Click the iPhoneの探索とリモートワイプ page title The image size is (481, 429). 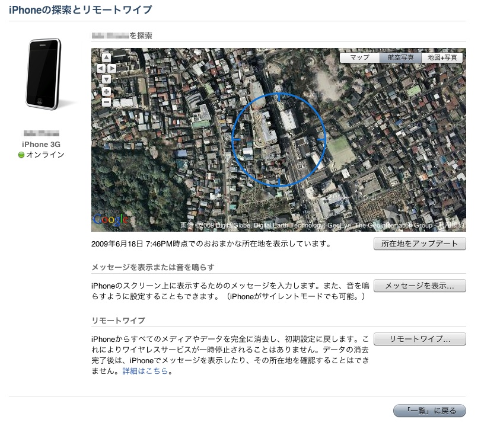(x=81, y=10)
